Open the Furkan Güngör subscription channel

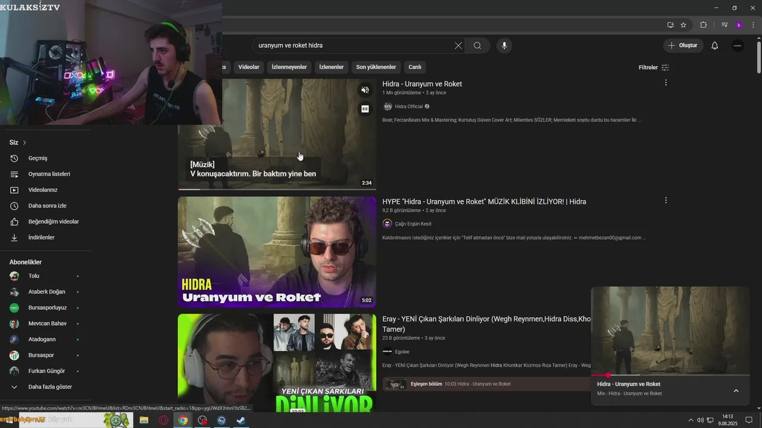(45, 371)
